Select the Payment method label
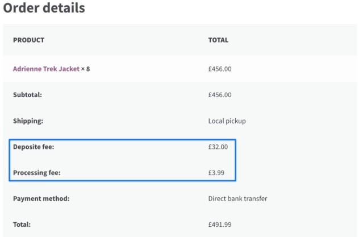This screenshot has height=237, width=359. click(41, 198)
